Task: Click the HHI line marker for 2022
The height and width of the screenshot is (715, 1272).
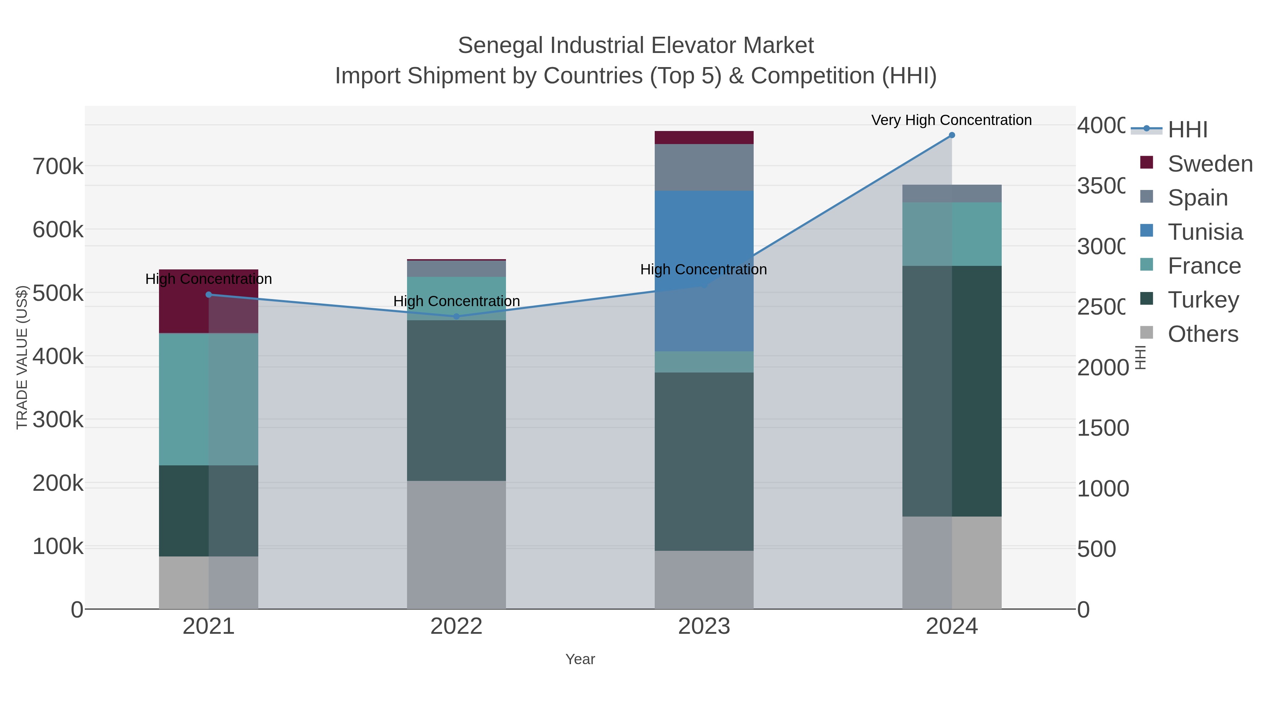Action: [456, 316]
